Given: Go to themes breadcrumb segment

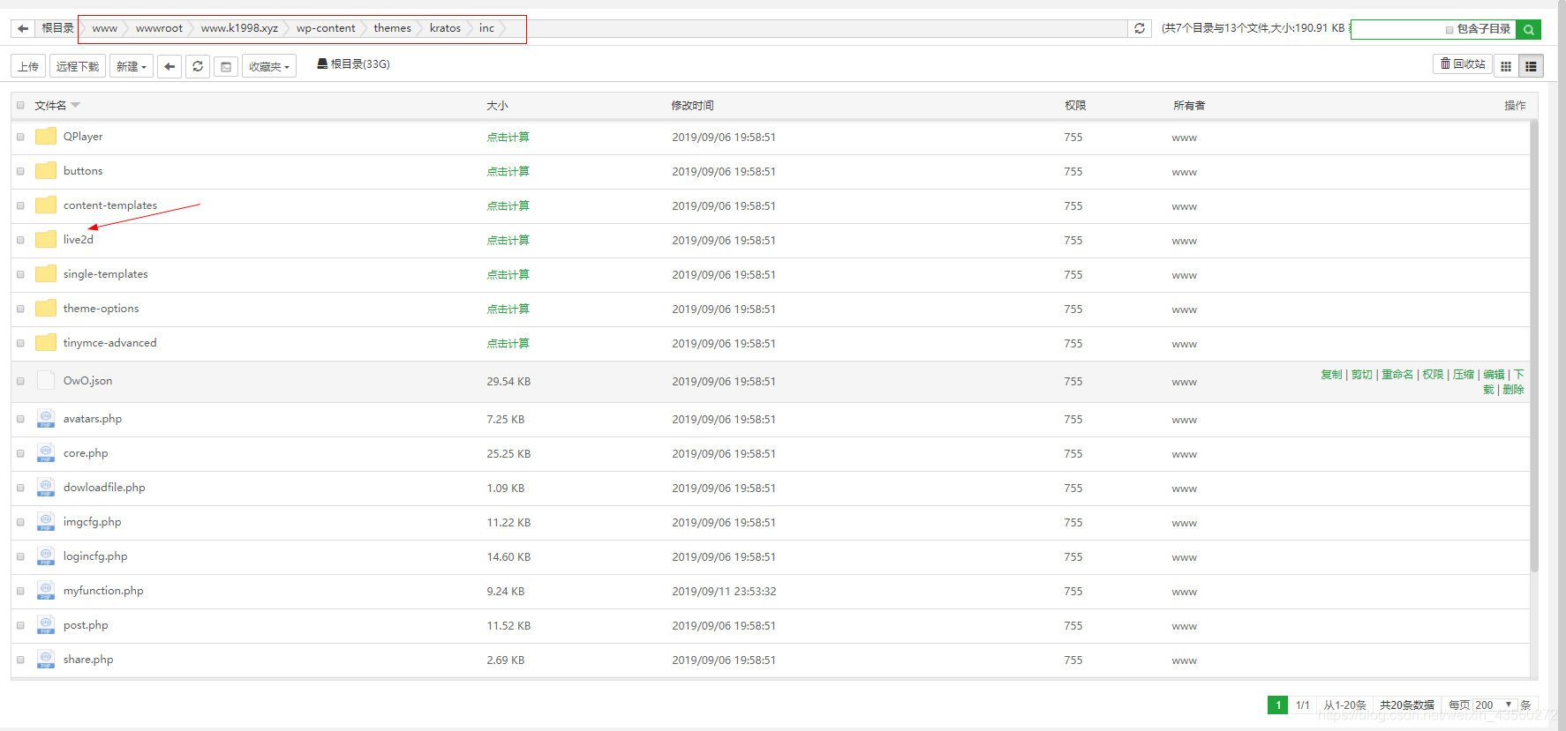Looking at the screenshot, I should tap(392, 28).
